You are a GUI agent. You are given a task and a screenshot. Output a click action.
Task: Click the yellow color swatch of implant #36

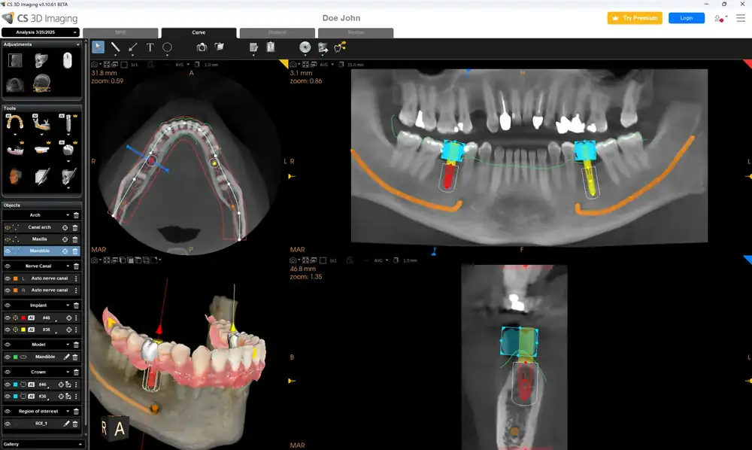pyautogui.click(x=23, y=330)
